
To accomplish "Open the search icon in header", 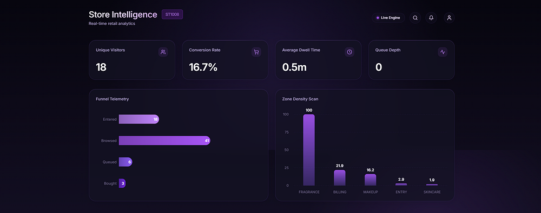I will [x=415, y=18].
